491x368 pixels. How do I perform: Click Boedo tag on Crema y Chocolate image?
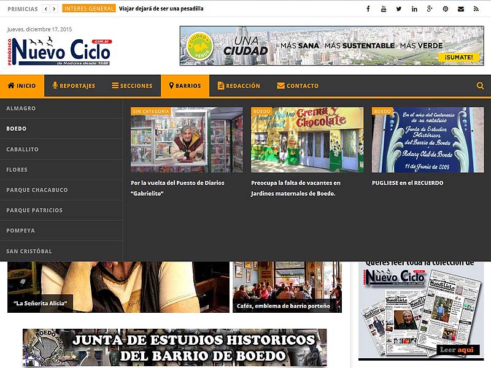(262, 112)
